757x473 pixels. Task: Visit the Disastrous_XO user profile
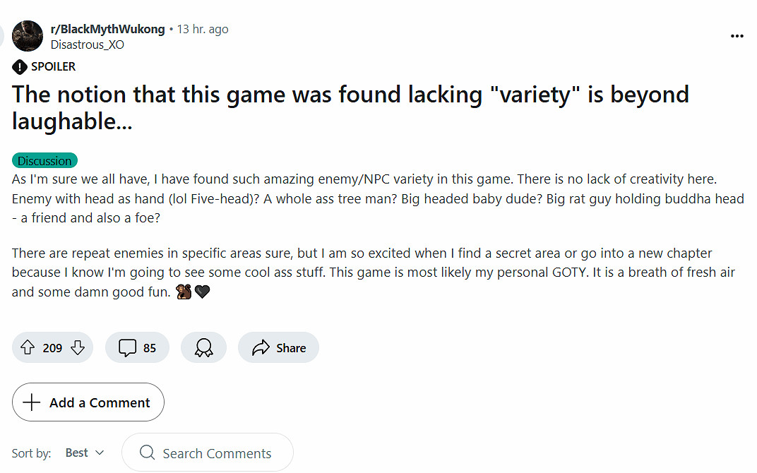pos(89,44)
